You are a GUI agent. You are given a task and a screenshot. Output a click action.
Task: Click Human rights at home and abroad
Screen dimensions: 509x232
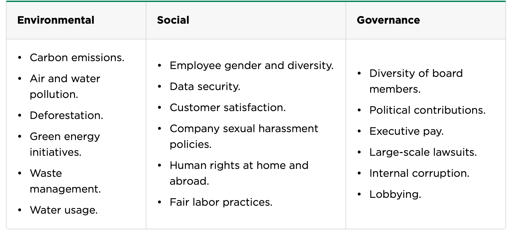(x=239, y=173)
